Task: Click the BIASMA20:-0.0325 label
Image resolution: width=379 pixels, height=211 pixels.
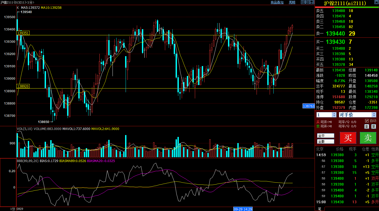Action: [x=101, y=161]
